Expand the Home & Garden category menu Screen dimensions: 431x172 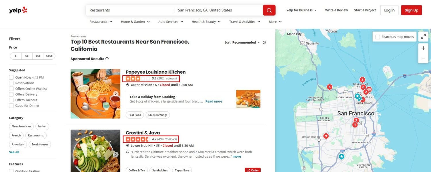click(x=135, y=22)
